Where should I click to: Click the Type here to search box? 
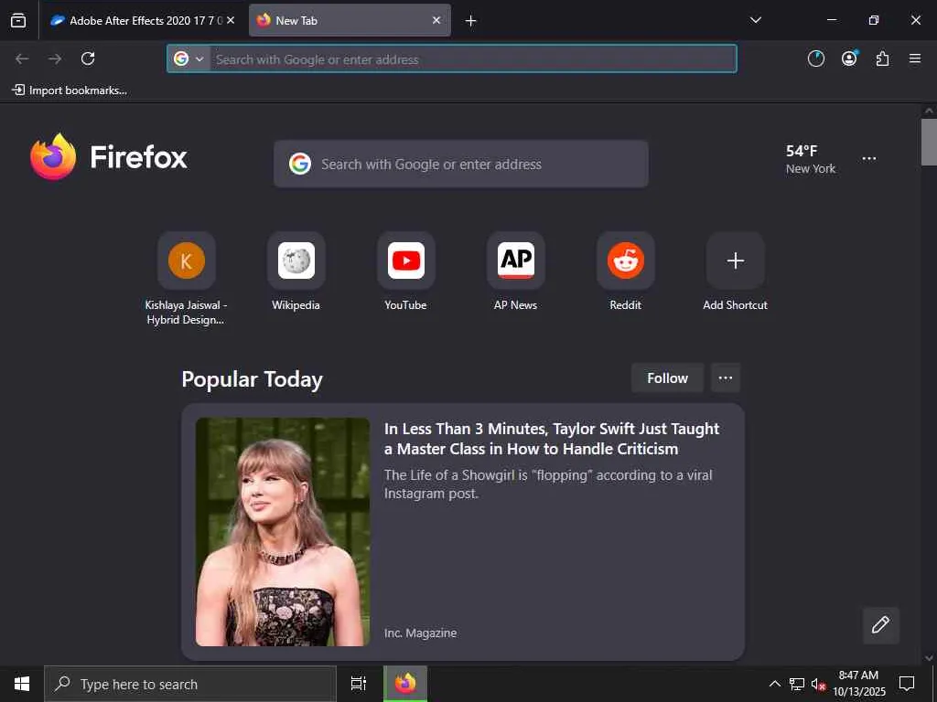pyautogui.click(x=190, y=684)
